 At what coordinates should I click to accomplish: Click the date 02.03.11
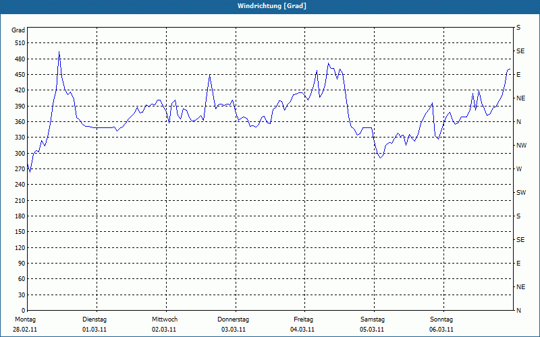click(164, 330)
